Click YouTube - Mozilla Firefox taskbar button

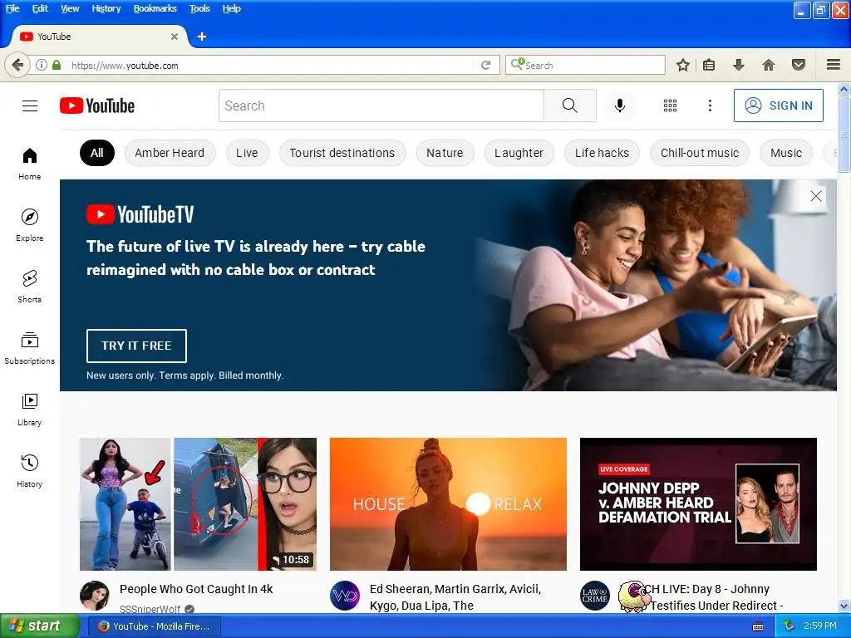coord(154,626)
